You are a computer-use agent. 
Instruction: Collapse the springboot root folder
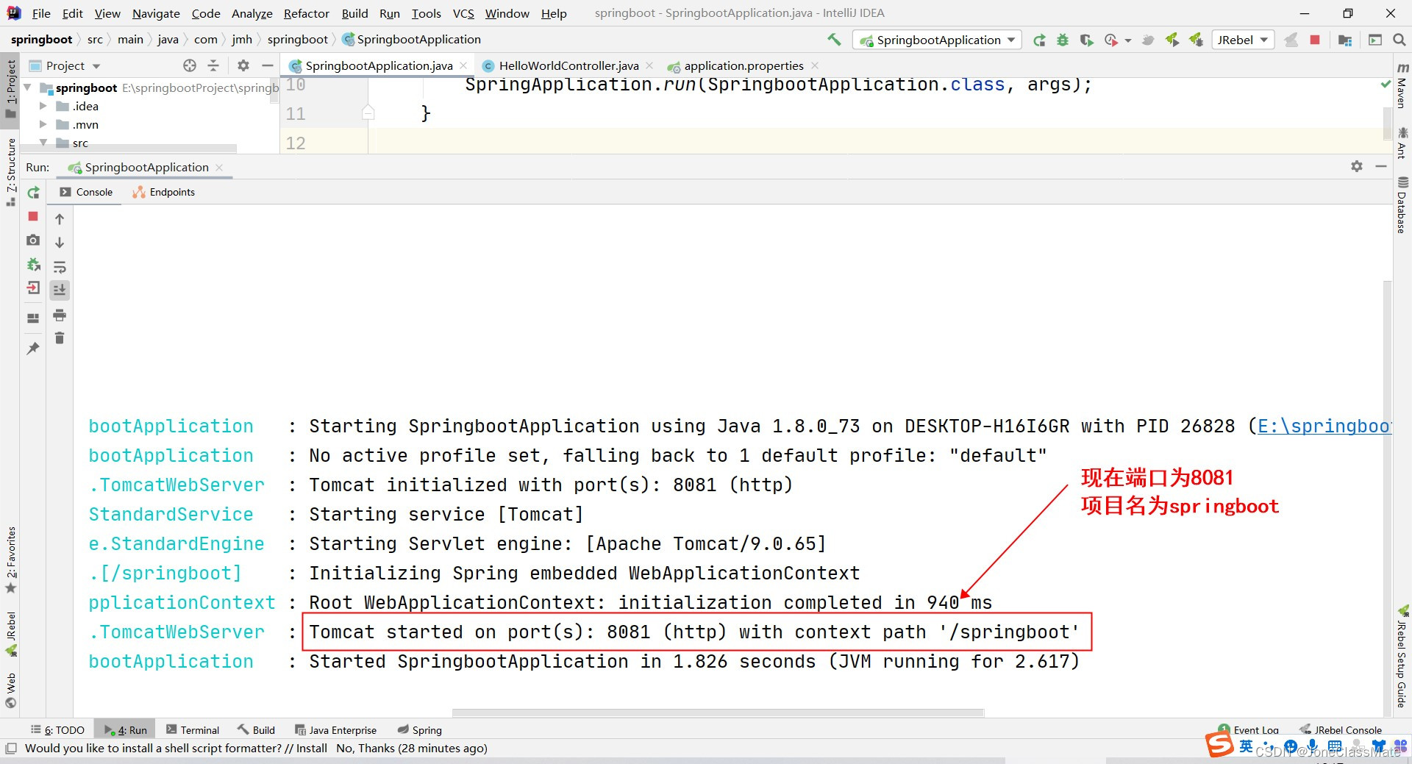[28, 88]
